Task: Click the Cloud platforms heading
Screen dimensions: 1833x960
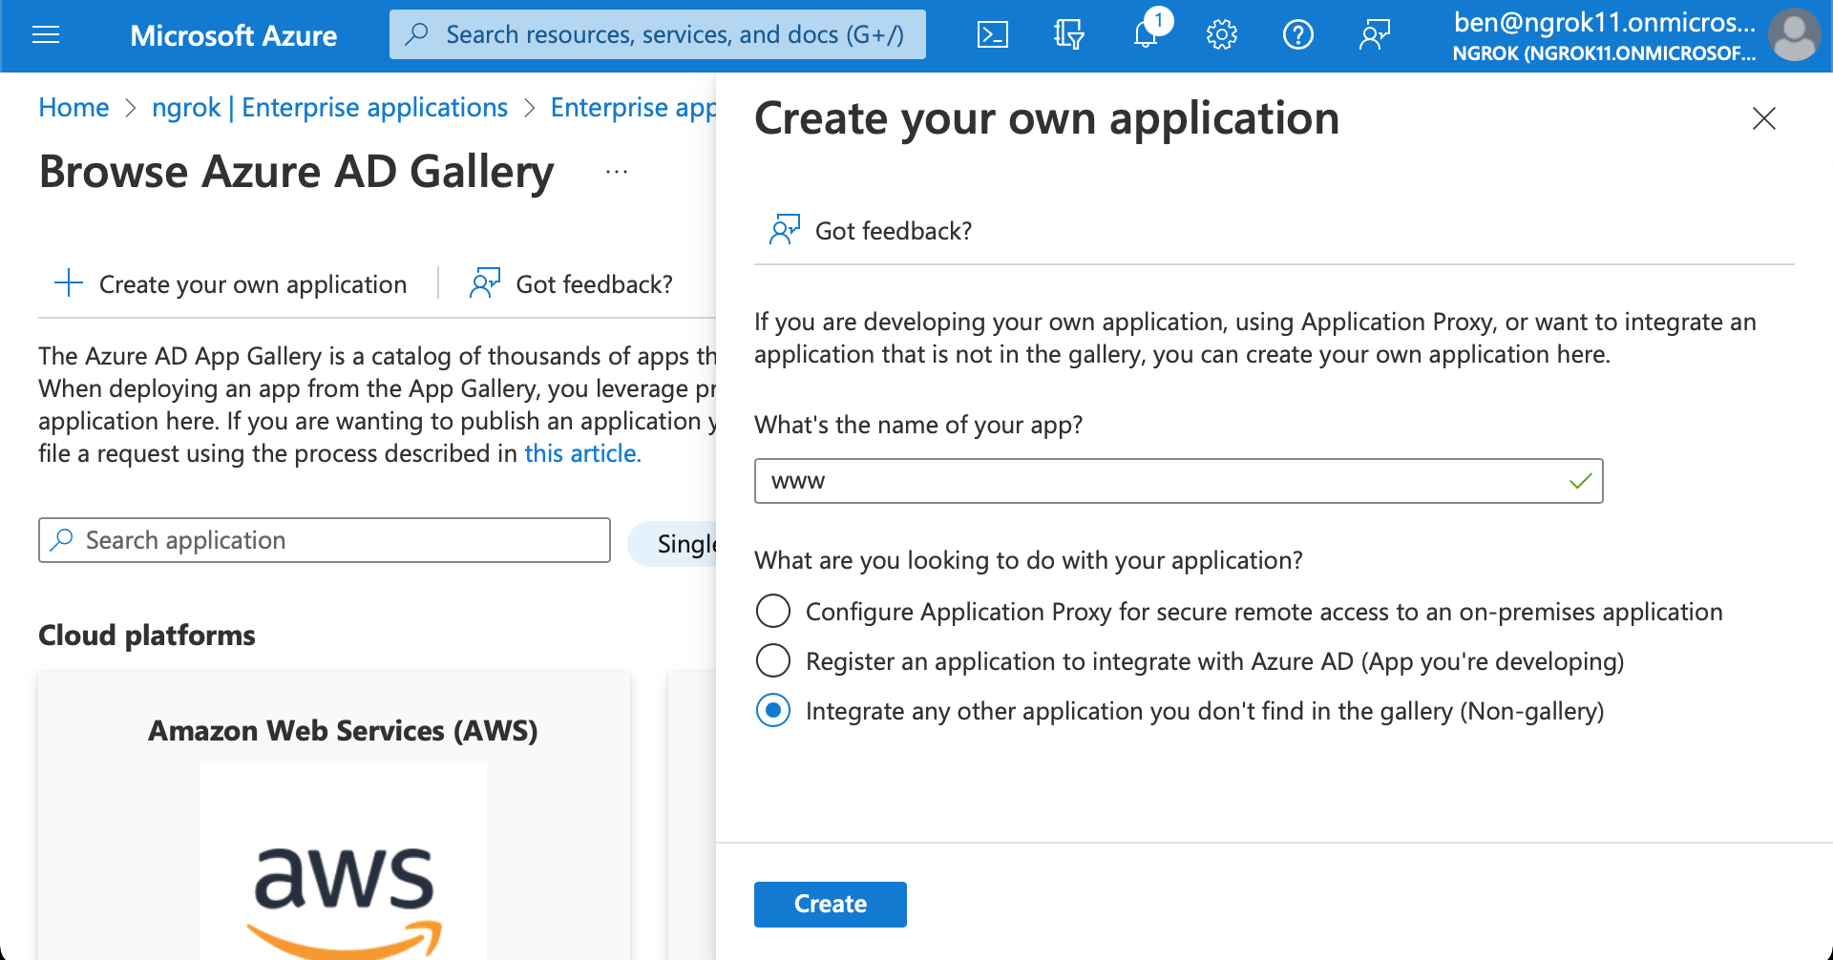Action: 147,635
